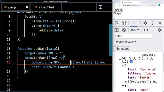Open the index.html editor tab
The image size is (164, 92).
pos(46,7)
